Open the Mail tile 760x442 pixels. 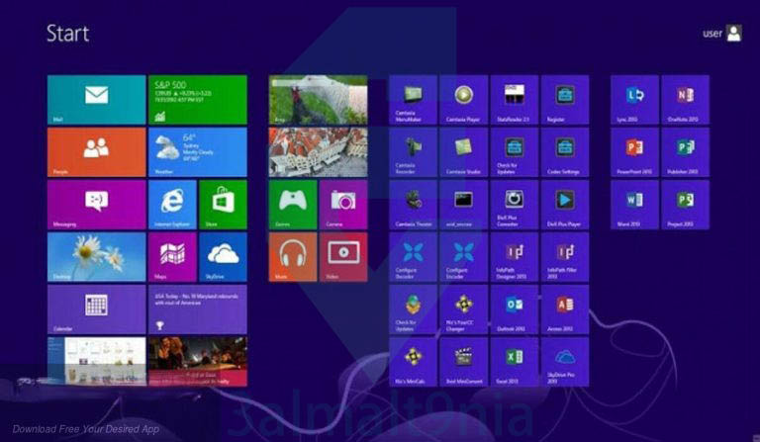click(96, 100)
